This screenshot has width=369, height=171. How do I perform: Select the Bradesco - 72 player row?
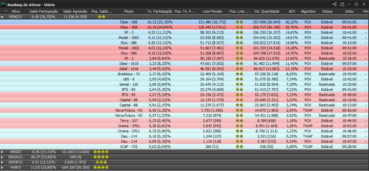click(184, 74)
